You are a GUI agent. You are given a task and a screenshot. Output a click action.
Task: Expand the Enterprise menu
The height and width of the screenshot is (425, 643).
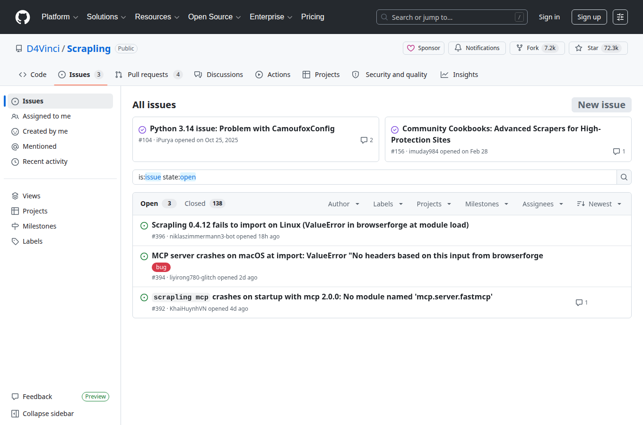(271, 17)
